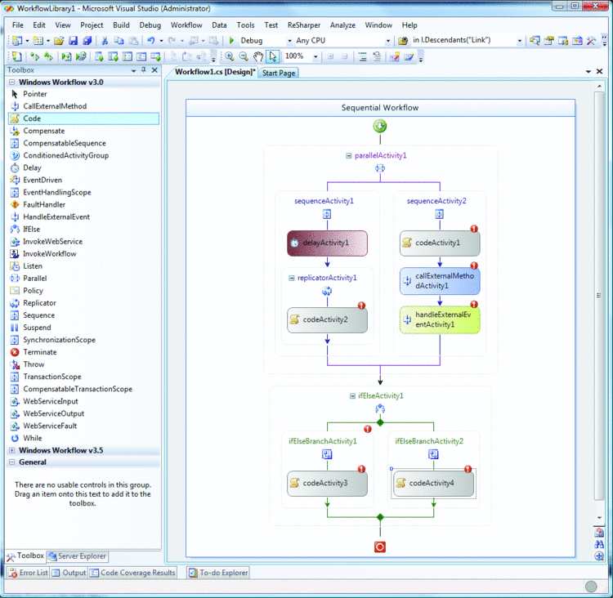Open the Any CPU platform dropdown
Image resolution: width=613 pixels, height=598 pixels.
click(387, 41)
